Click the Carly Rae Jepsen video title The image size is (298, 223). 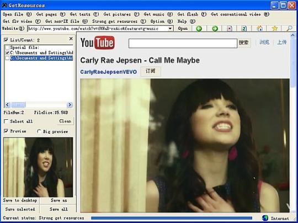[140, 61]
